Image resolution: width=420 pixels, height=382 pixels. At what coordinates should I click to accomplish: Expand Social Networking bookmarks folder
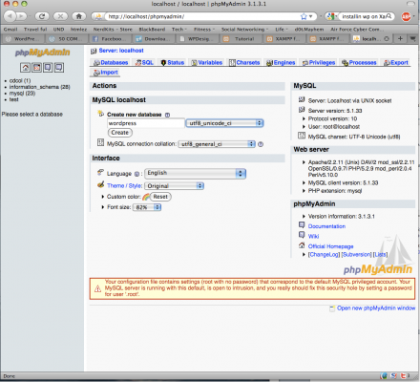point(244,30)
